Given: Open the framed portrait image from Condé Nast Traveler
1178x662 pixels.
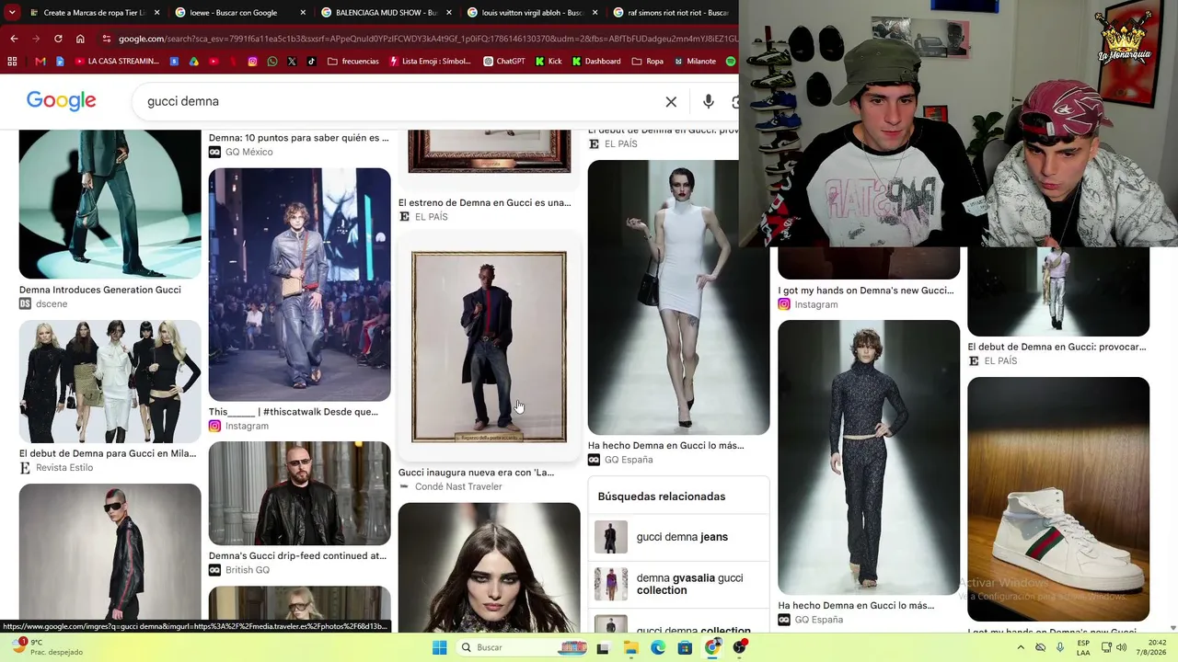Looking at the screenshot, I should [489, 347].
